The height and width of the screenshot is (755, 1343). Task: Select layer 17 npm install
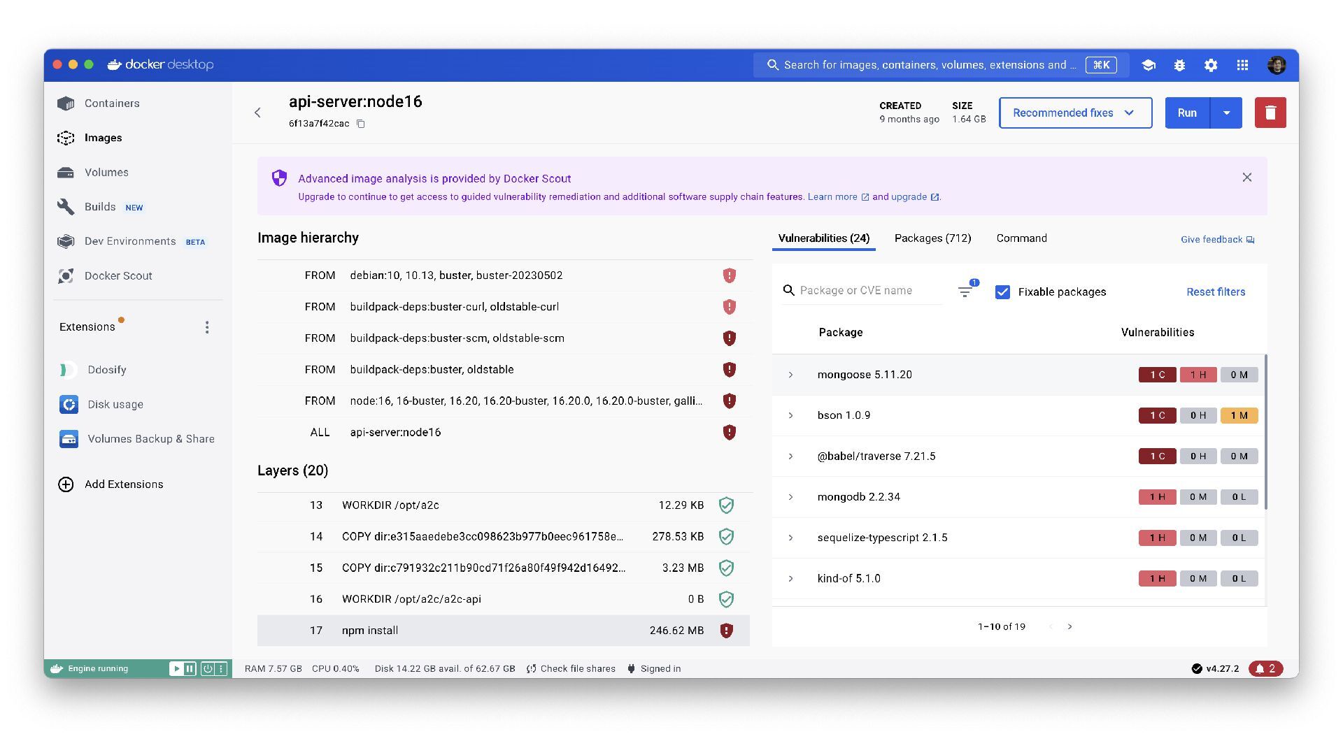(x=503, y=631)
